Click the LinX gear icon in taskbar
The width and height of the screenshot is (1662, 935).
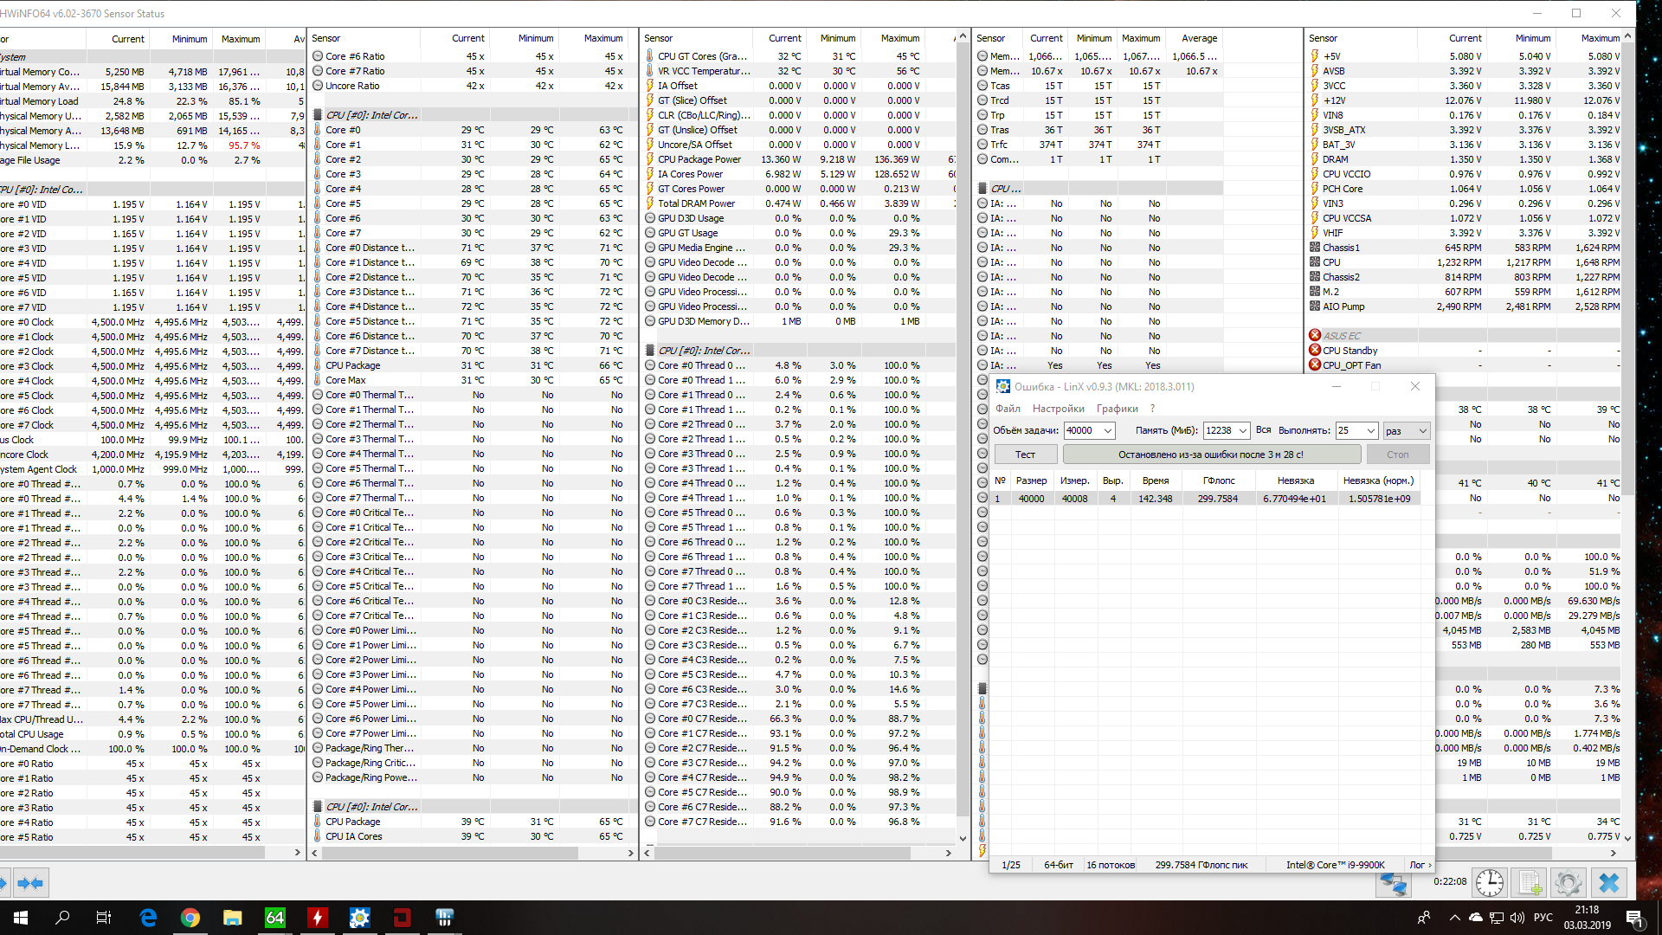359,918
